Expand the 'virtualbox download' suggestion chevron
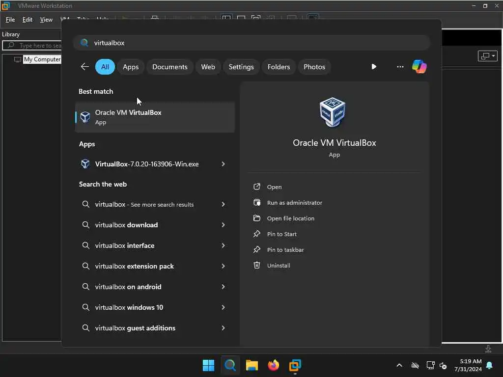503x377 pixels. pyautogui.click(x=224, y=225)
